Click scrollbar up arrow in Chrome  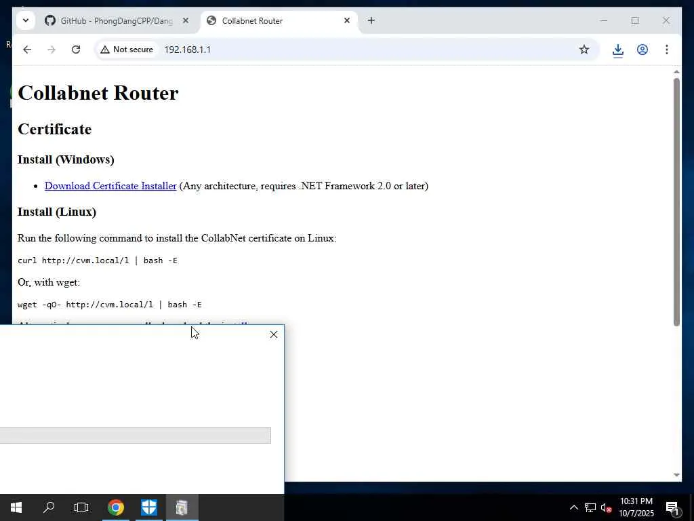click(x=676, y=72)
